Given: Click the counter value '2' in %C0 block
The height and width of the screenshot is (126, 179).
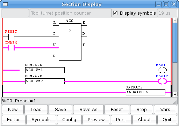Looking at the screenshot, I should (x=70, y=31).
